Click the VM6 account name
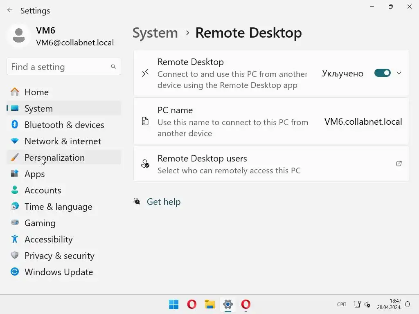The height and width of the screenshot is (314, 419). pyautogui.click(x=45, y=30)
